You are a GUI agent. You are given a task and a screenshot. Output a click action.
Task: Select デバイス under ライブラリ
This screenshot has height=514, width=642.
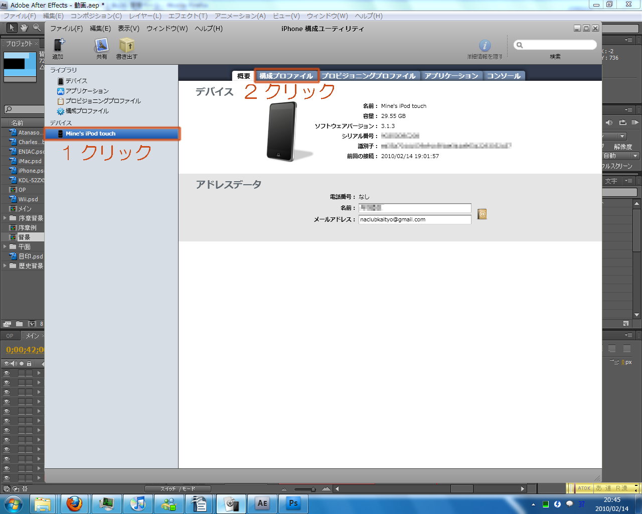pyautogui.click(x=76, y=81)
